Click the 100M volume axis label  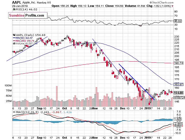click(8, 86)
